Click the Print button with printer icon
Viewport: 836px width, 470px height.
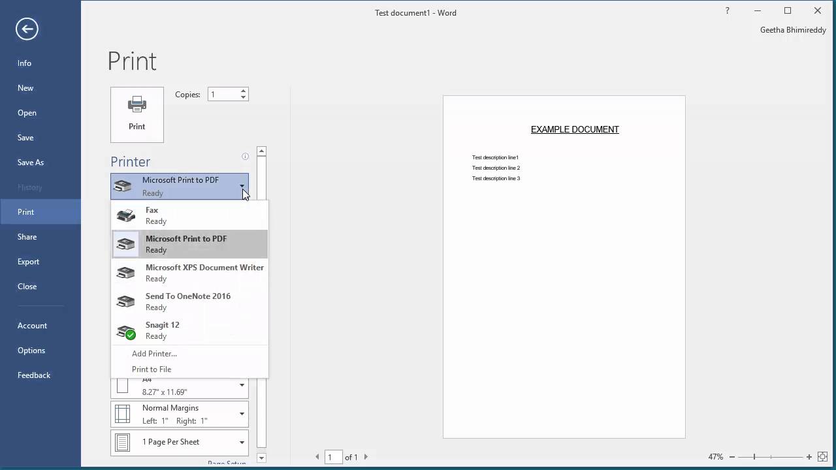137,115
